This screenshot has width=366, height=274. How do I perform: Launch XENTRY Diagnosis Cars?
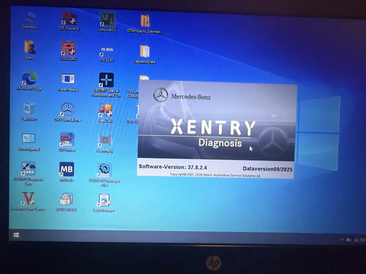pos(28,168)
